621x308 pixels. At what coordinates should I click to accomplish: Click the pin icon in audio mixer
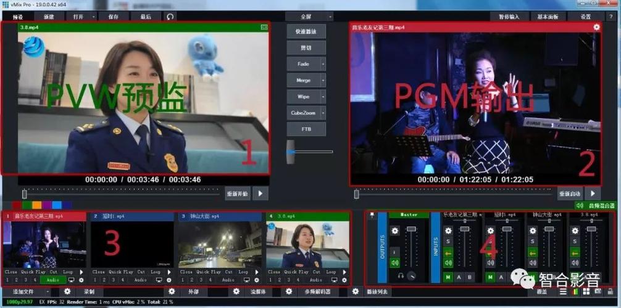pos(372,216)
